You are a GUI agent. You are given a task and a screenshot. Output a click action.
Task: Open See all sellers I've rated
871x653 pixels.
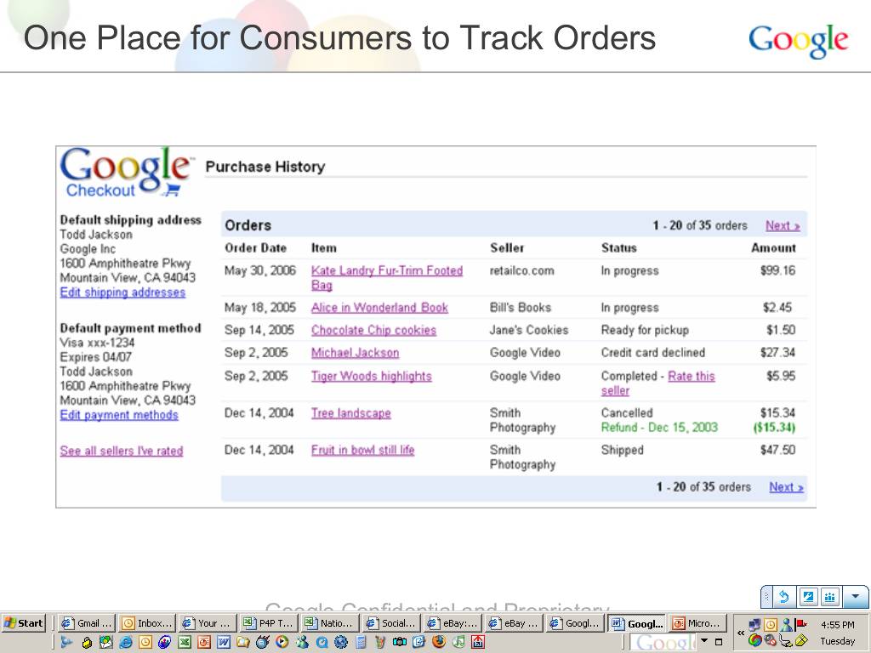click(121, 451)
